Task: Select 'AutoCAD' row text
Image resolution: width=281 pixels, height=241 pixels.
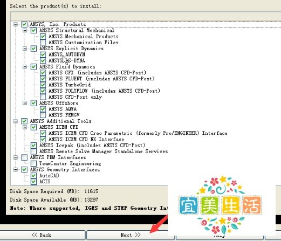Action: pos(49,176)
